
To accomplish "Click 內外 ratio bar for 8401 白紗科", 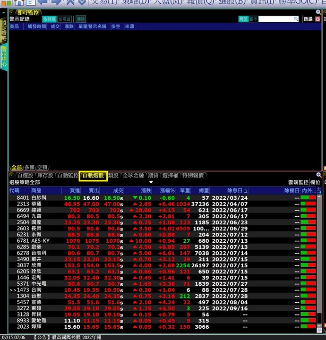I will 308,197.
